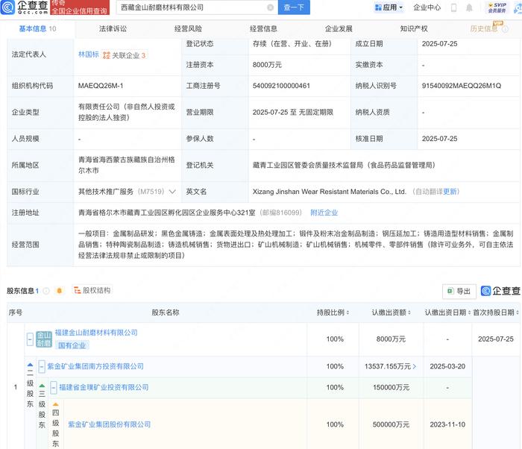Click arrow next to 13537.155万元
Screen dimensions: 522x449
coord(415,366)
